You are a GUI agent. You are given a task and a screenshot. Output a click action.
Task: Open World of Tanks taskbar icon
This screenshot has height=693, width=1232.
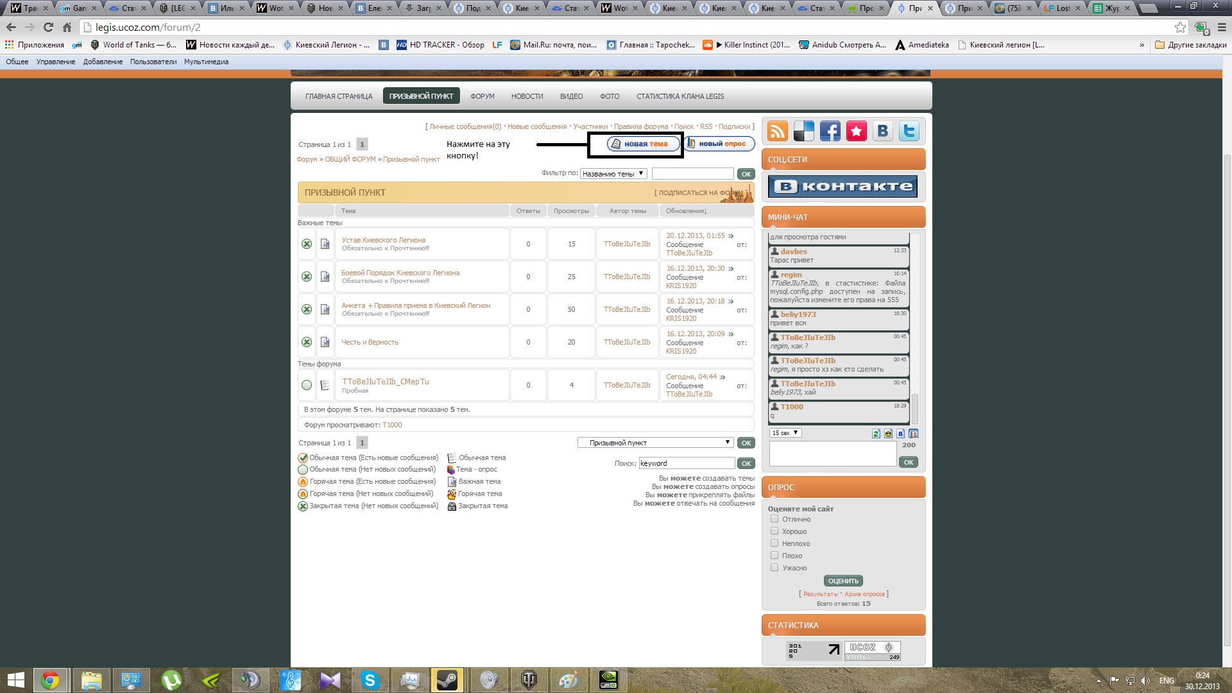(x=529, y=680)
